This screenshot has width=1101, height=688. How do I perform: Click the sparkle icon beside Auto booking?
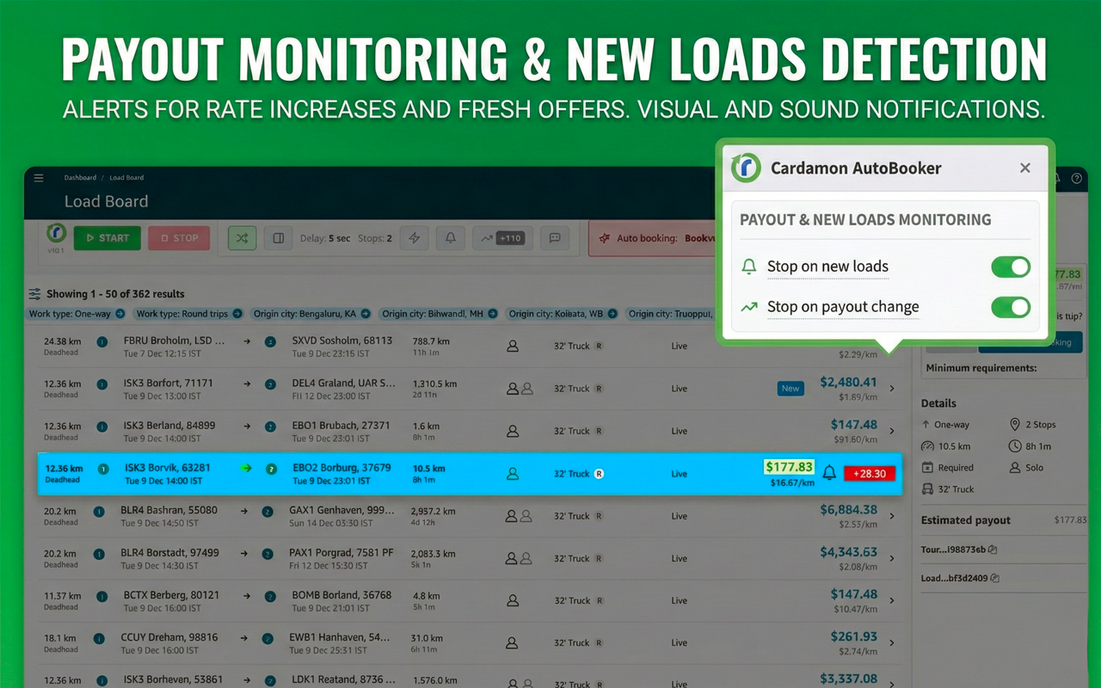(x=604, y=238)
